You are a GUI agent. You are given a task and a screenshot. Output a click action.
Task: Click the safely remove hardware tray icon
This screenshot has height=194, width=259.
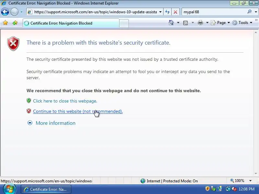tap(213, 189)
